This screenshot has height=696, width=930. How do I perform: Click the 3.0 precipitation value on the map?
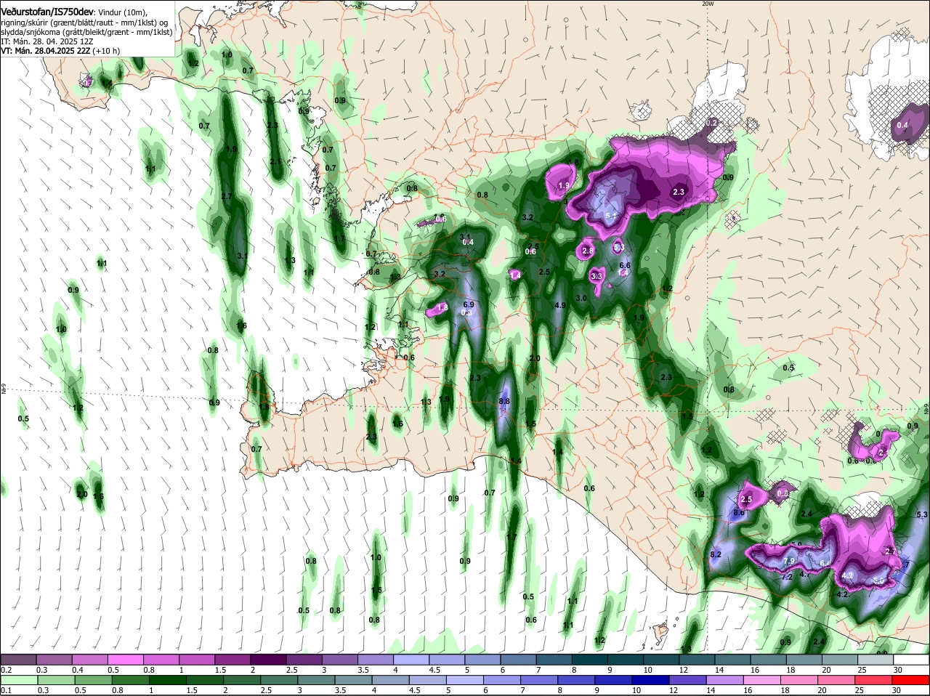581,298
